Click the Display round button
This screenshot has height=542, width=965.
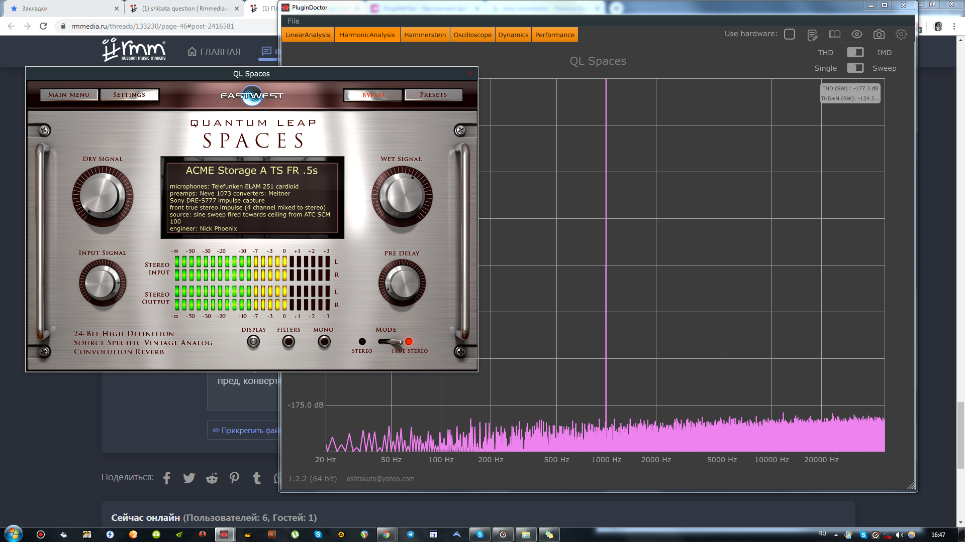[x=253, y=342]
